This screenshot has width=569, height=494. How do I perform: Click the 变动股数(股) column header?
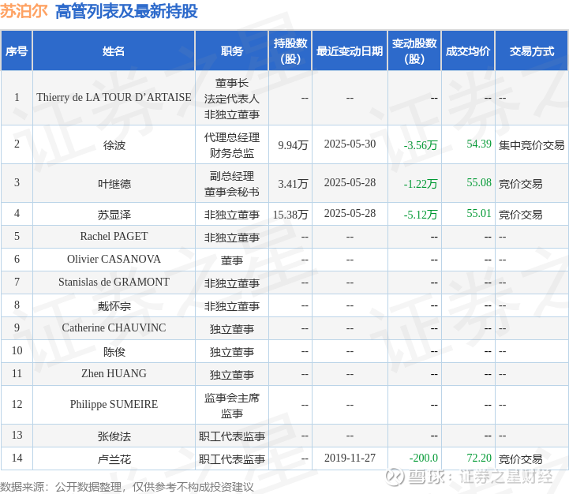click(x=414, y=51)
